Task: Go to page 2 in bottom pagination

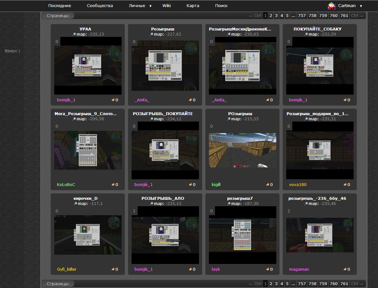Action: pyautogui.click(x=271, y=284)
